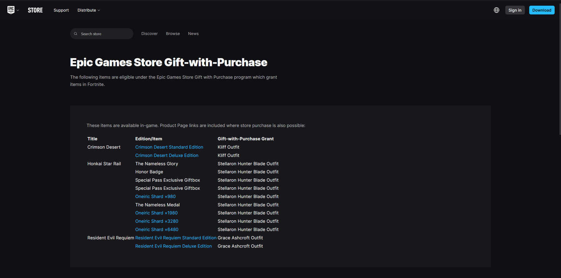This screenshot has height=278, width=561.
Task: Click the magnifier icon in search bar
Action: coord(76,34)
